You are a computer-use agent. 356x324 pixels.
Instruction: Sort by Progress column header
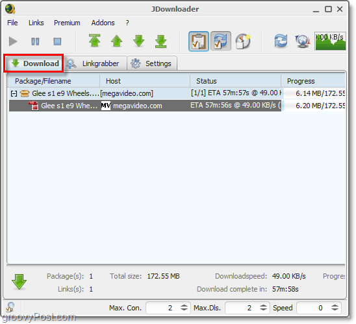coord(313,81)
